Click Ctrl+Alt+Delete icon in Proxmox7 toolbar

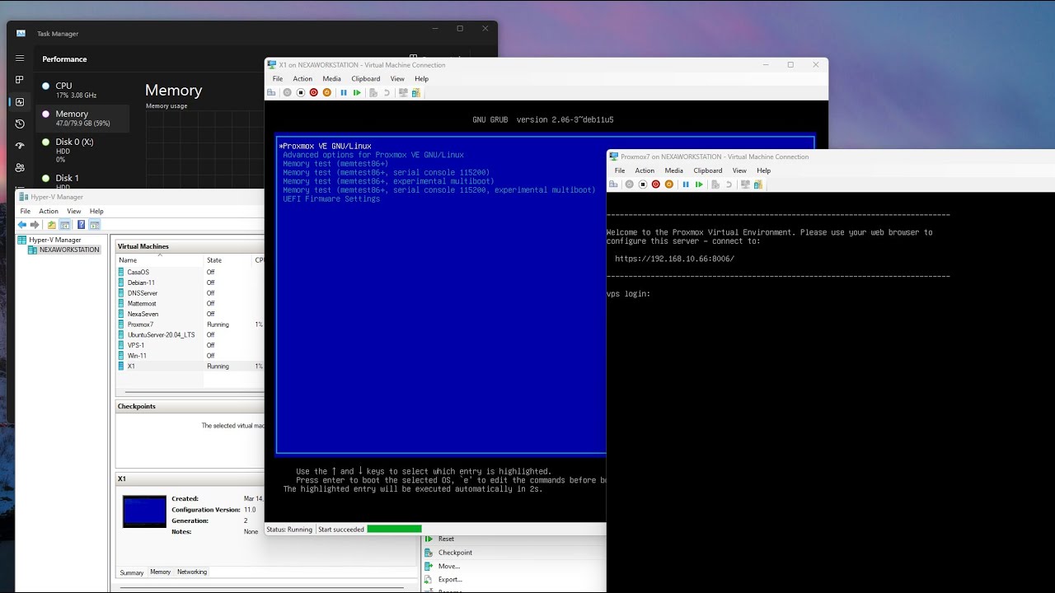(x=613, y=184)
